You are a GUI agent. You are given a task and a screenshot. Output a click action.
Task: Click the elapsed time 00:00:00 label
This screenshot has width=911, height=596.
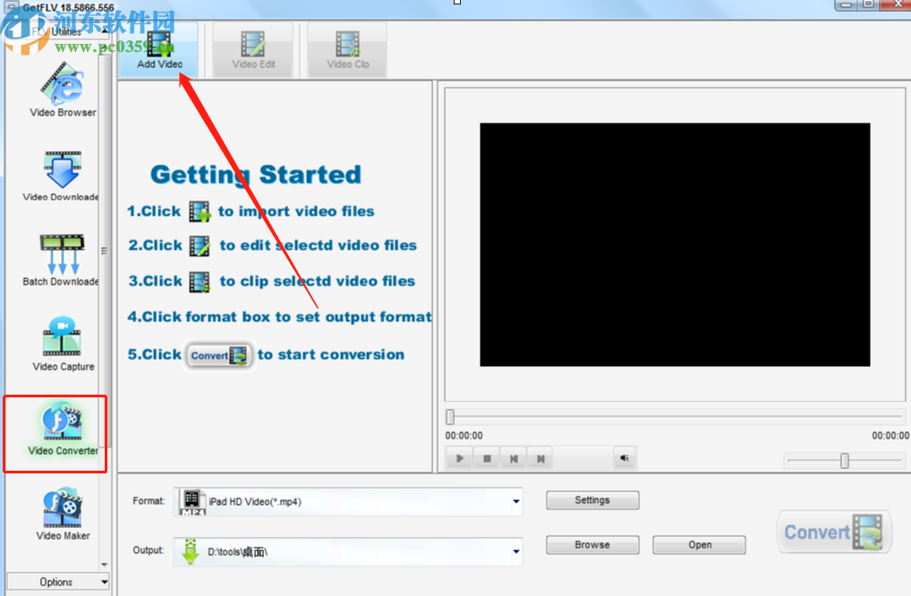464,436
